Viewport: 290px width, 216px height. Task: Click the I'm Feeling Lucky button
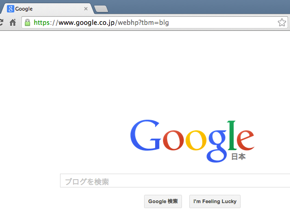point(215,201)
